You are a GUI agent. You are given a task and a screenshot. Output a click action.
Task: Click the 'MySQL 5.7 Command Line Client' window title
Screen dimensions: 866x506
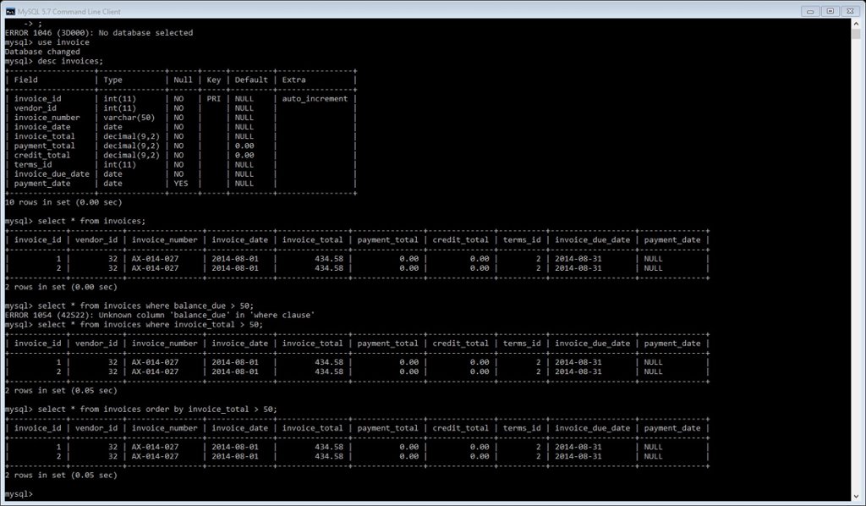coord(68,11)
